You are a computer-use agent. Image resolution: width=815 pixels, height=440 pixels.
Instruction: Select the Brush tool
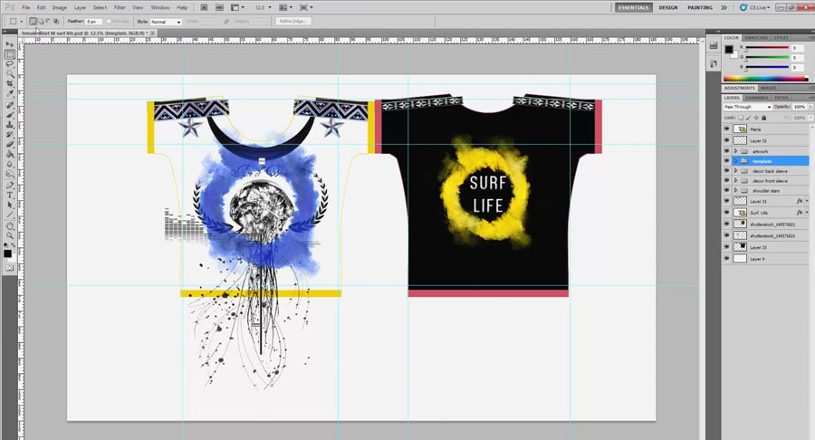point(10,115)
